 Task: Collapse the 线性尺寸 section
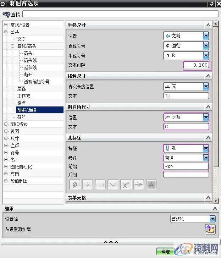coord(208,76)
